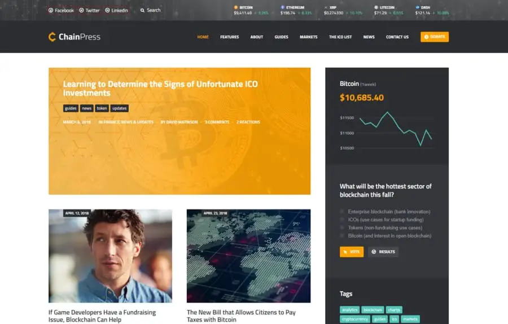Click the Litecoin ticker coin icon
The image size is (508, 324).
[376, 7]
